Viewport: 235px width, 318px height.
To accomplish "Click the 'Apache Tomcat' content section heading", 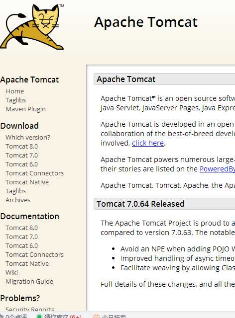I will [x=126, y=79].
